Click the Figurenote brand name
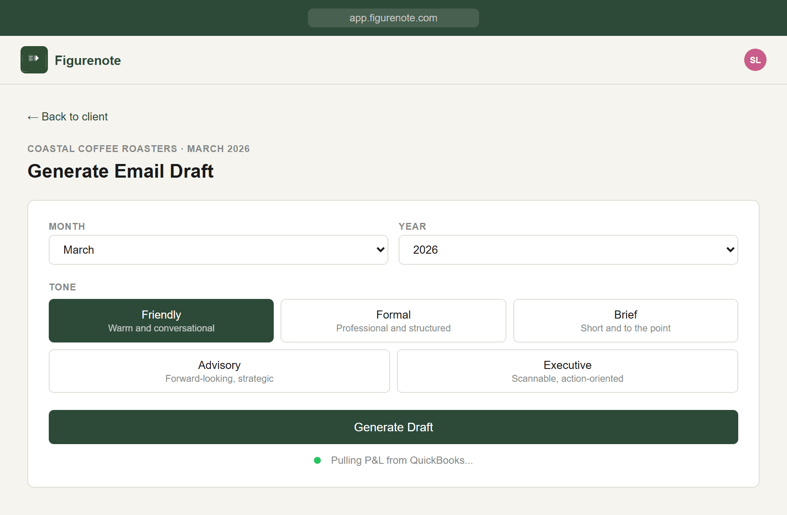The height and width of the screenshot is (515, 787). coord(88,60)
